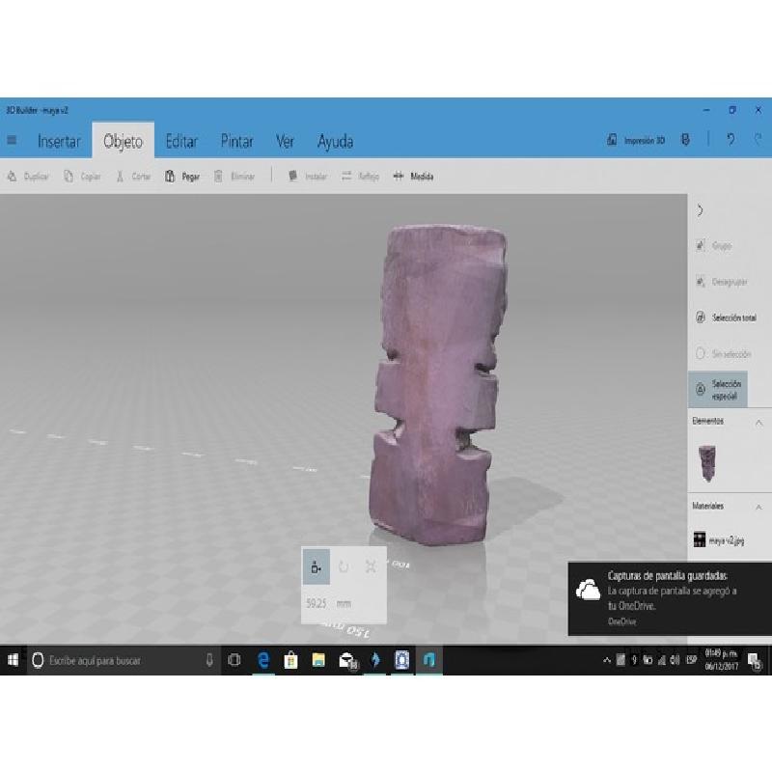Pick the scale tool in transform widget
The height and width of the screenshot is (772, 772).
[371, 567]
